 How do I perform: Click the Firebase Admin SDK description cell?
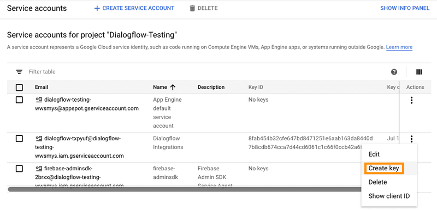(x=215, y=177)
